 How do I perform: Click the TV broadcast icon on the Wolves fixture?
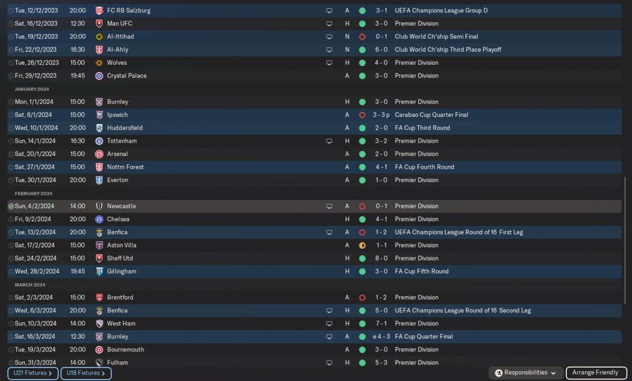click(329, 63)
